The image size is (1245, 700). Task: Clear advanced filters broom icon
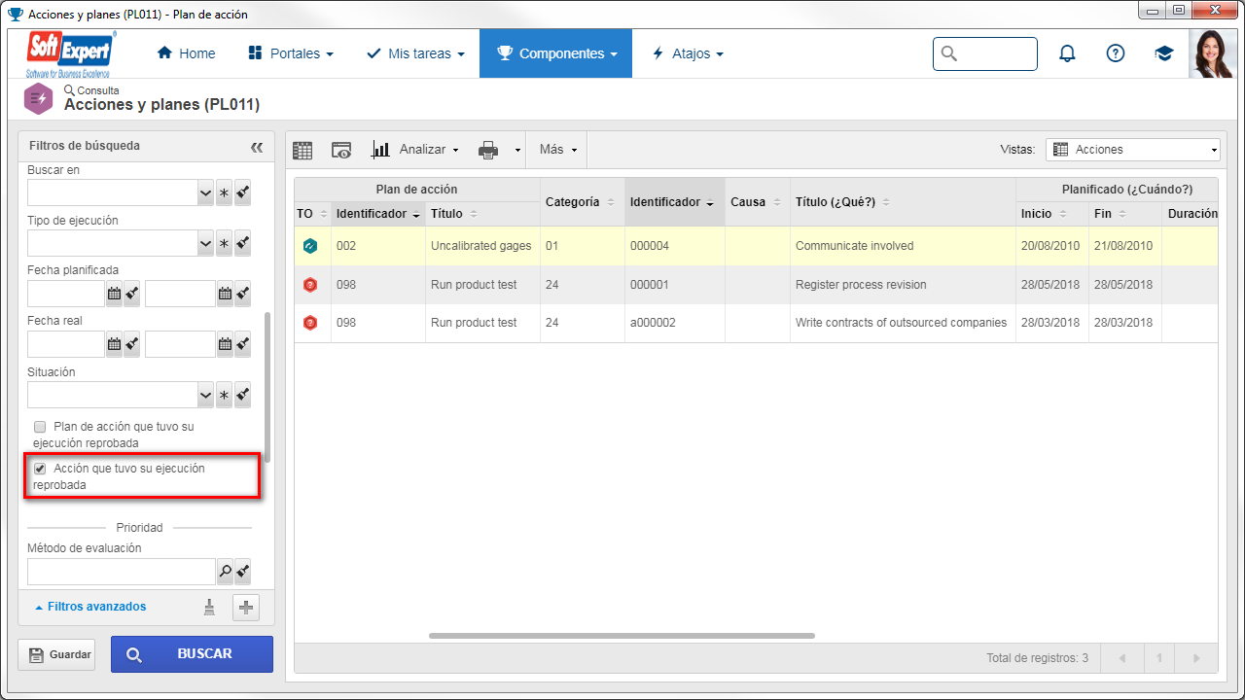(209, 608)
